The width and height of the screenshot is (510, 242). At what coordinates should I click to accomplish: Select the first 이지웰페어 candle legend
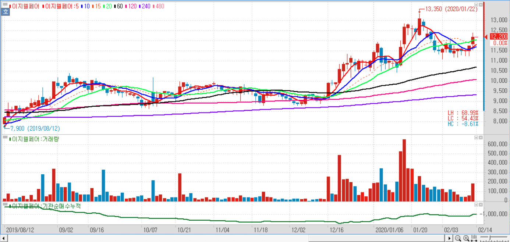coord(25,6)
